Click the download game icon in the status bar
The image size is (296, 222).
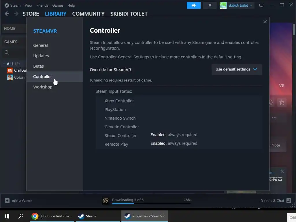106,201
